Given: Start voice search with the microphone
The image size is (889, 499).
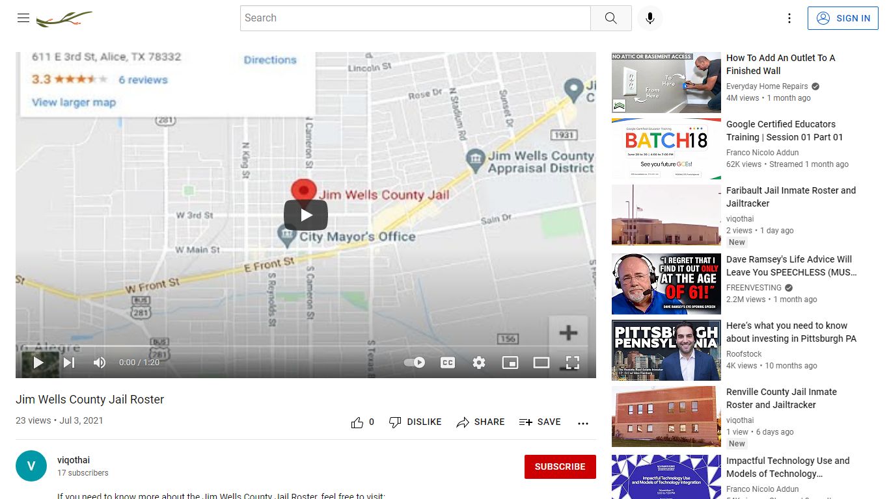Looking at the screenshot, I should click(x=650, y=18).
